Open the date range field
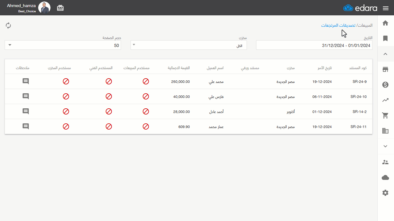Screen dimensions: 394x221 coord(314,45)
